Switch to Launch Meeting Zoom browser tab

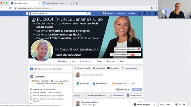pyautogui.click(x=57, y=4)
